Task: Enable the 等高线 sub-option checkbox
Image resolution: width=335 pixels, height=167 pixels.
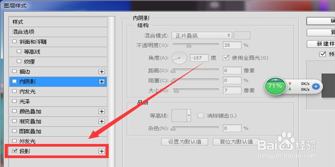Action: coord(19,51)
